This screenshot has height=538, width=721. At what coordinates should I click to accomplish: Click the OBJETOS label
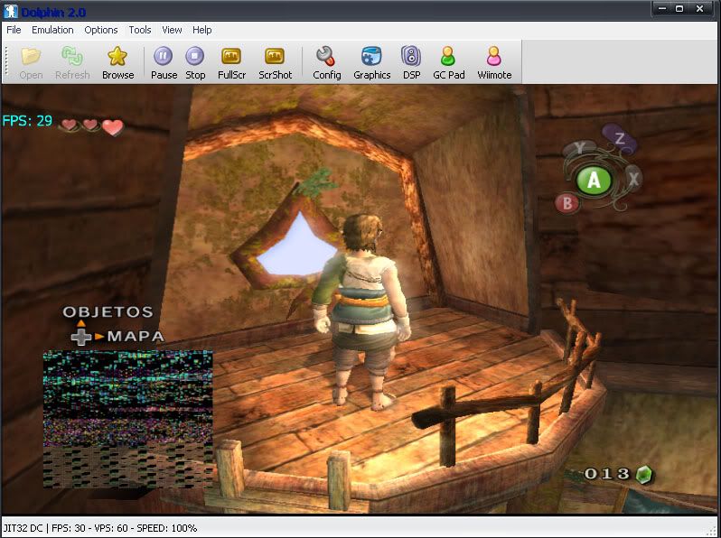click(108, 312)
